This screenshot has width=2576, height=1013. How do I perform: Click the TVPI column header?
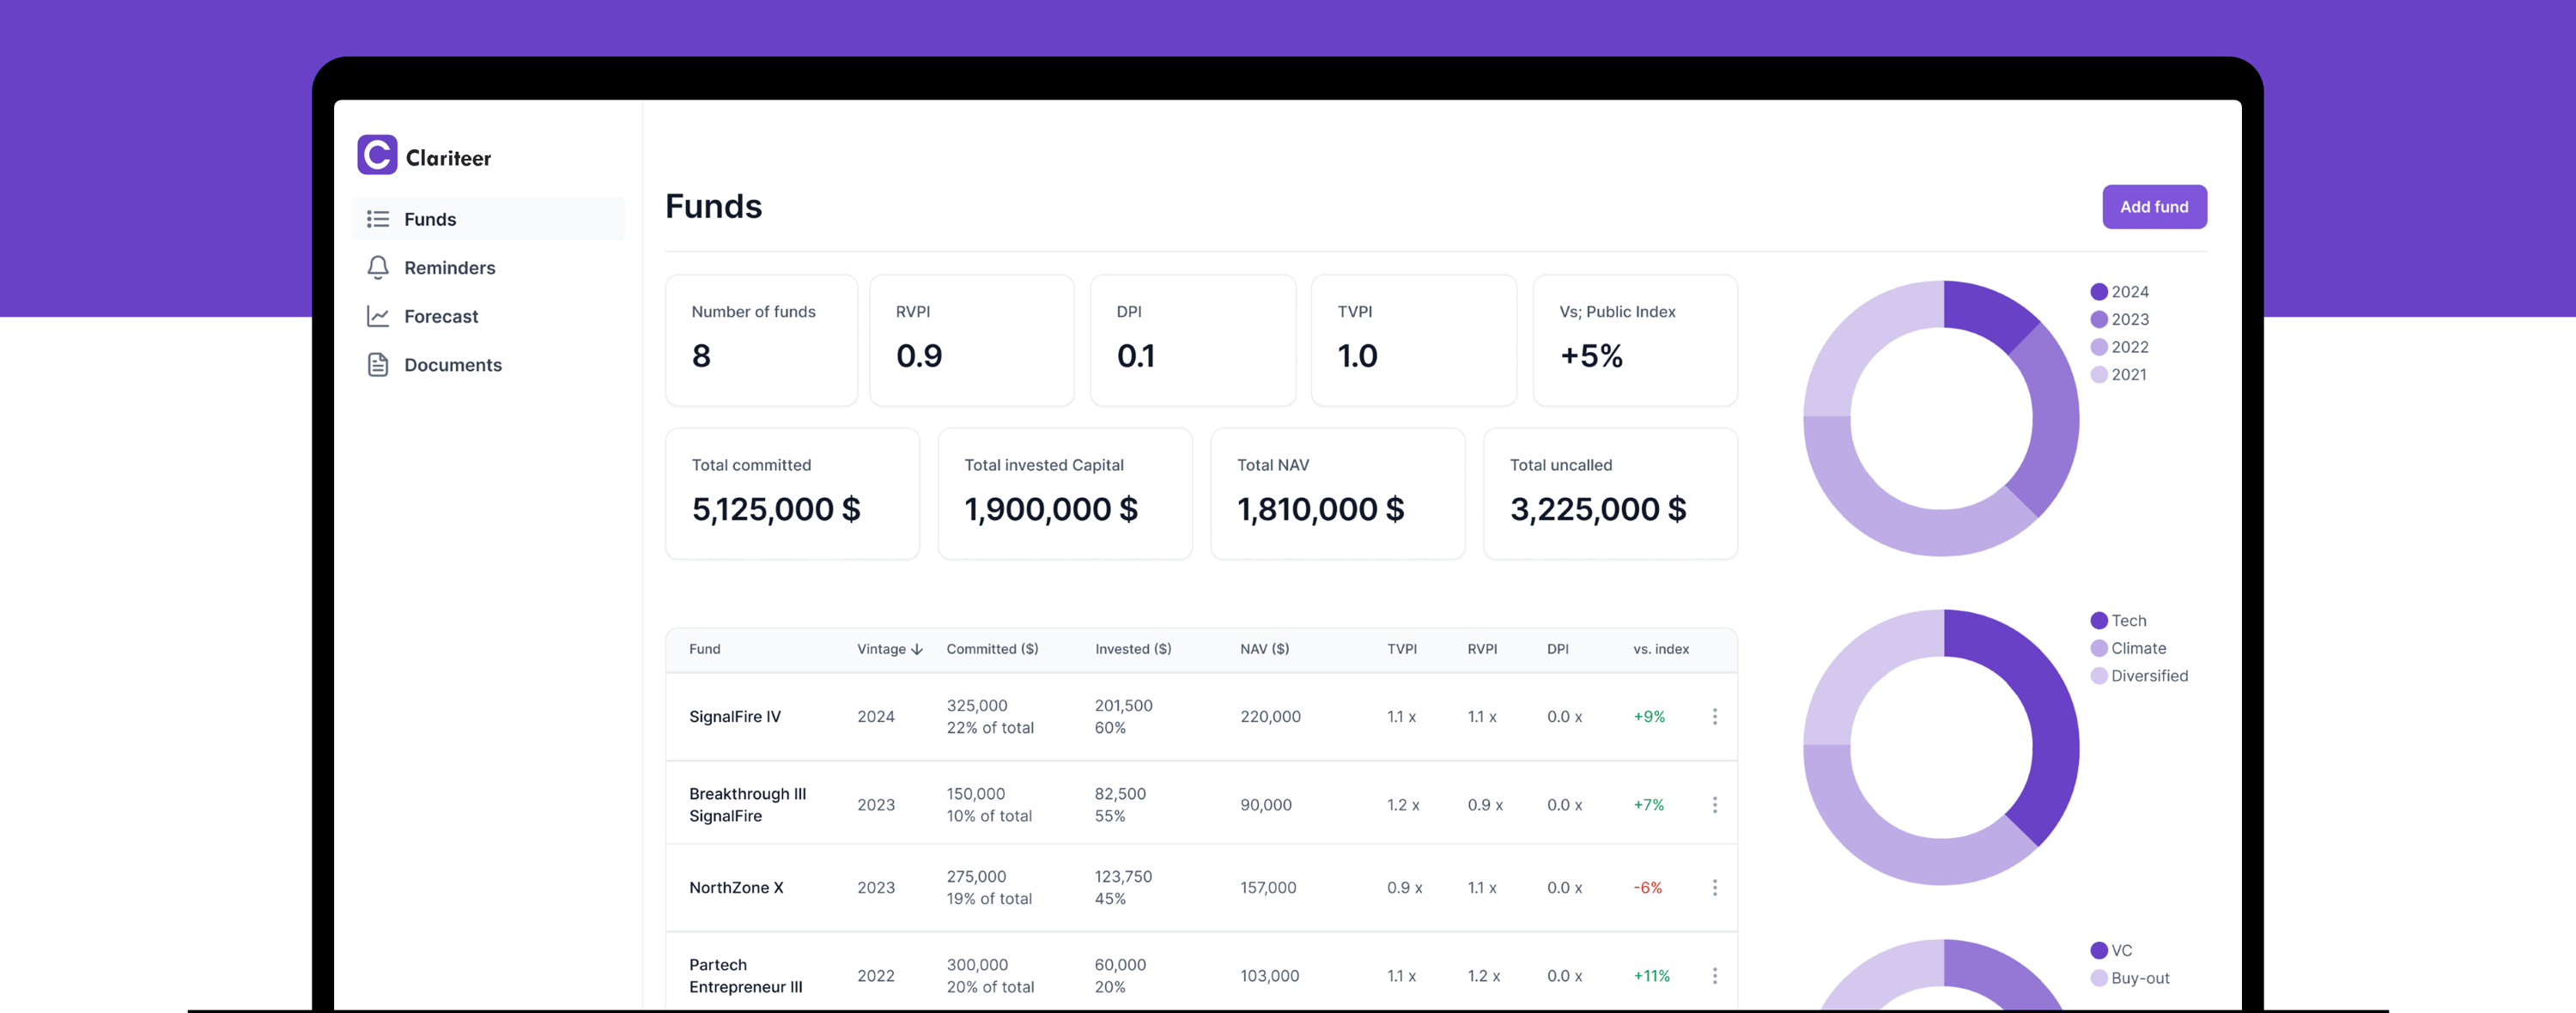pos(1402,649)
